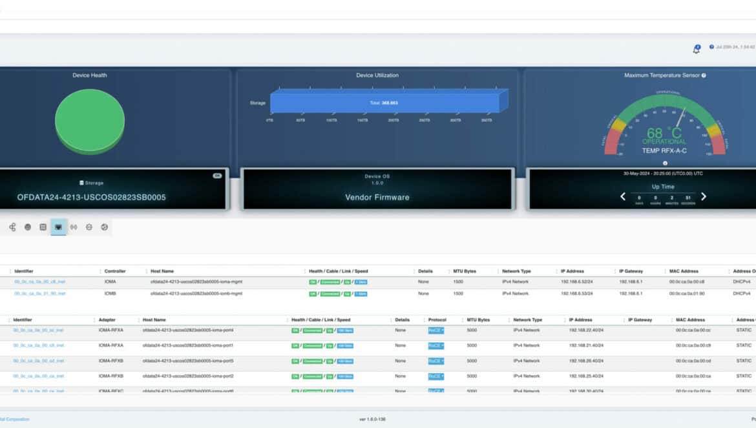Click the carousel dot under the temperature gauge
This screenshot has height=428, width=756.
(666, 163)
